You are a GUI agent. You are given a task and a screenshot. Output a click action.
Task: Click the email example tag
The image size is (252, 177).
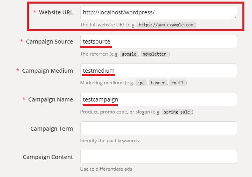177,83
